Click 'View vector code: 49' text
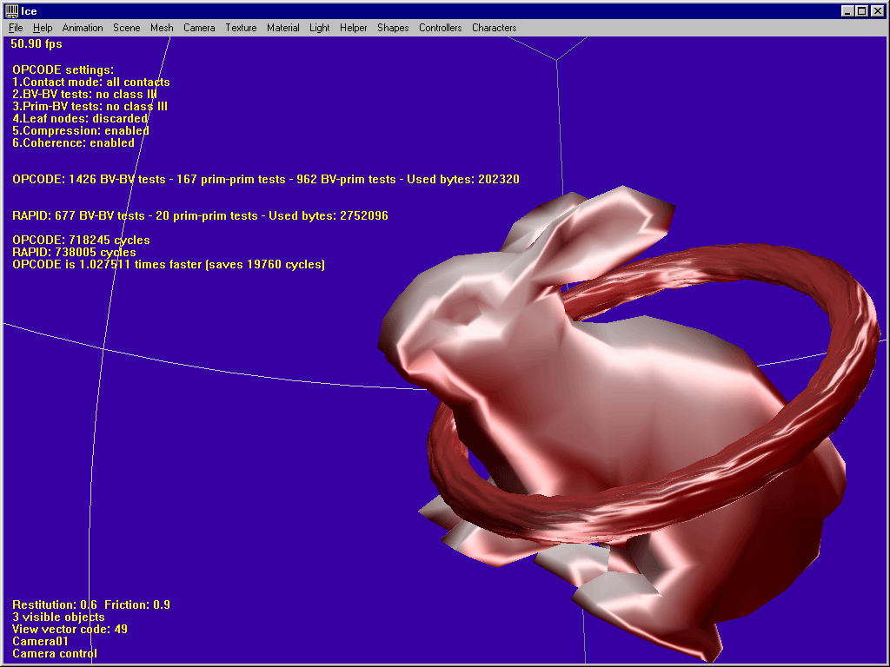890x667 pixels. tap(70, 629)
